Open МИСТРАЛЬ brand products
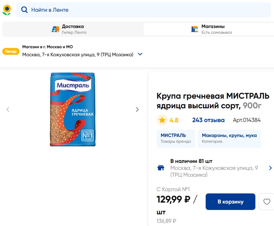274x226 pixels. click(176, 138)
